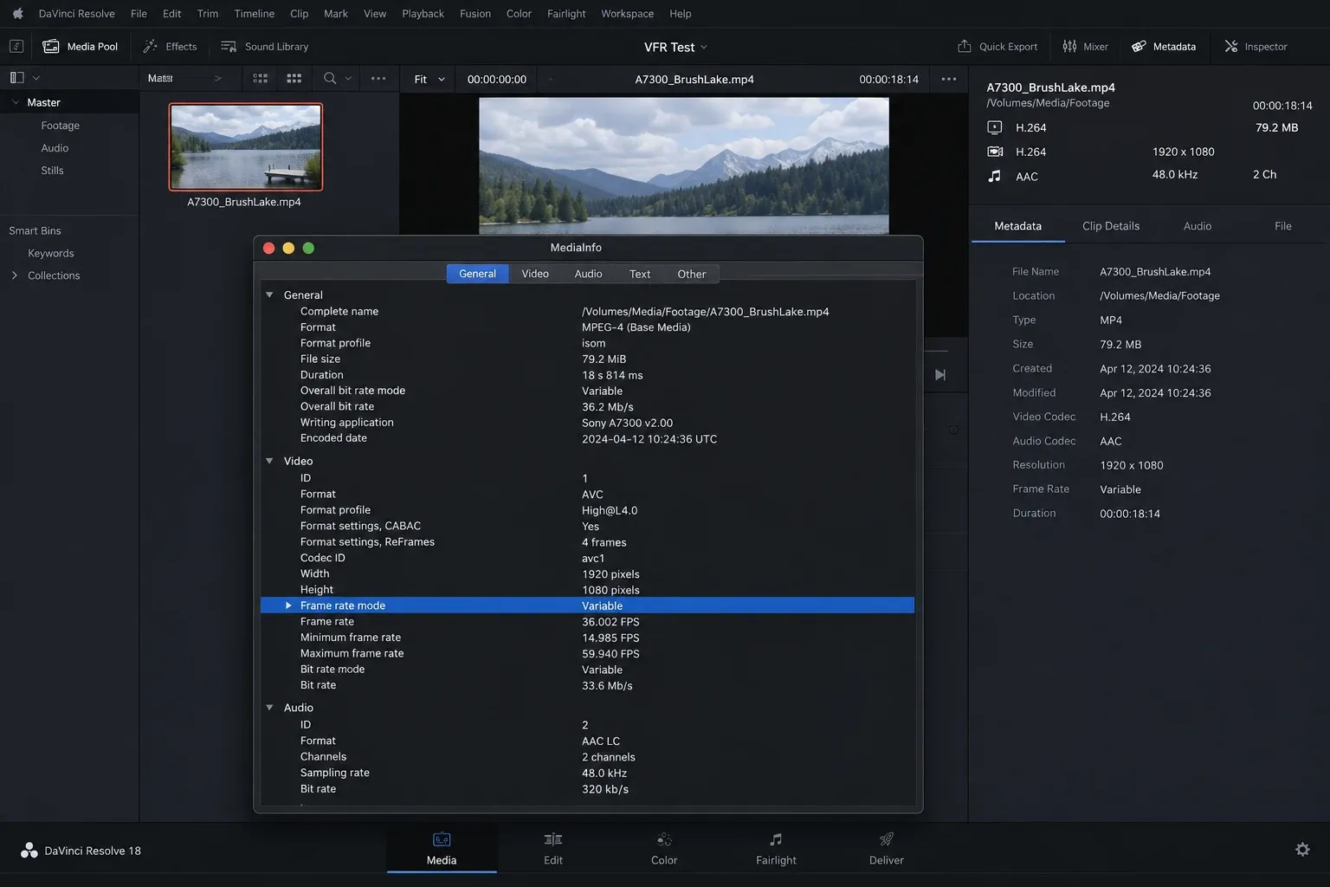Click the Writing application Sony A7300 value

tap(627, 423)
